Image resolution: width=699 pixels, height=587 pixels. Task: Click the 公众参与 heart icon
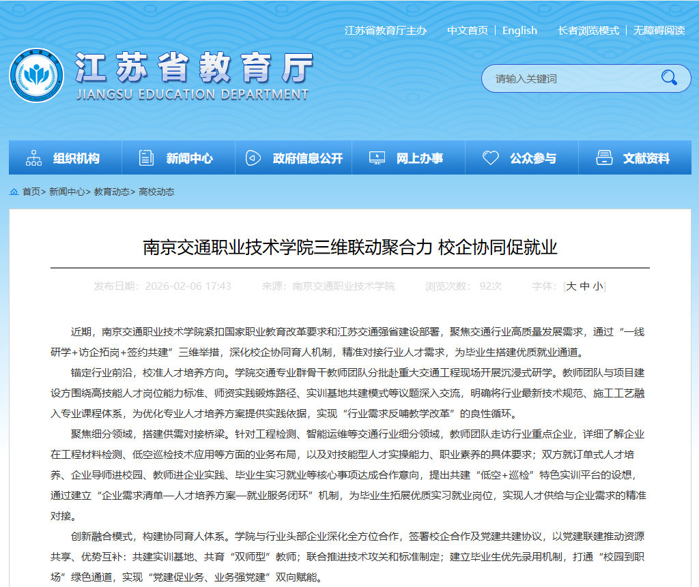[x=490, y=158]
